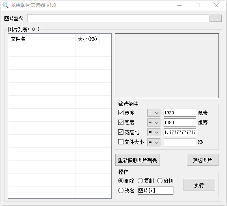Screen dimensions: 227x206
Task: Click the 文件名 column header
Action: 42,39
